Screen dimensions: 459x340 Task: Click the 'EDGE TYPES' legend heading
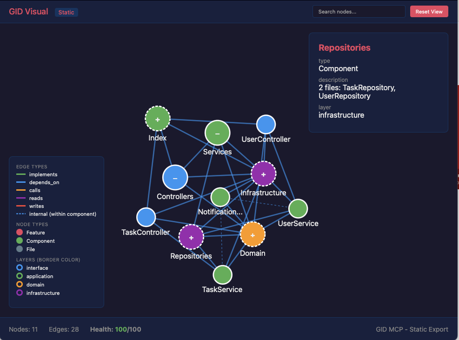32,167
